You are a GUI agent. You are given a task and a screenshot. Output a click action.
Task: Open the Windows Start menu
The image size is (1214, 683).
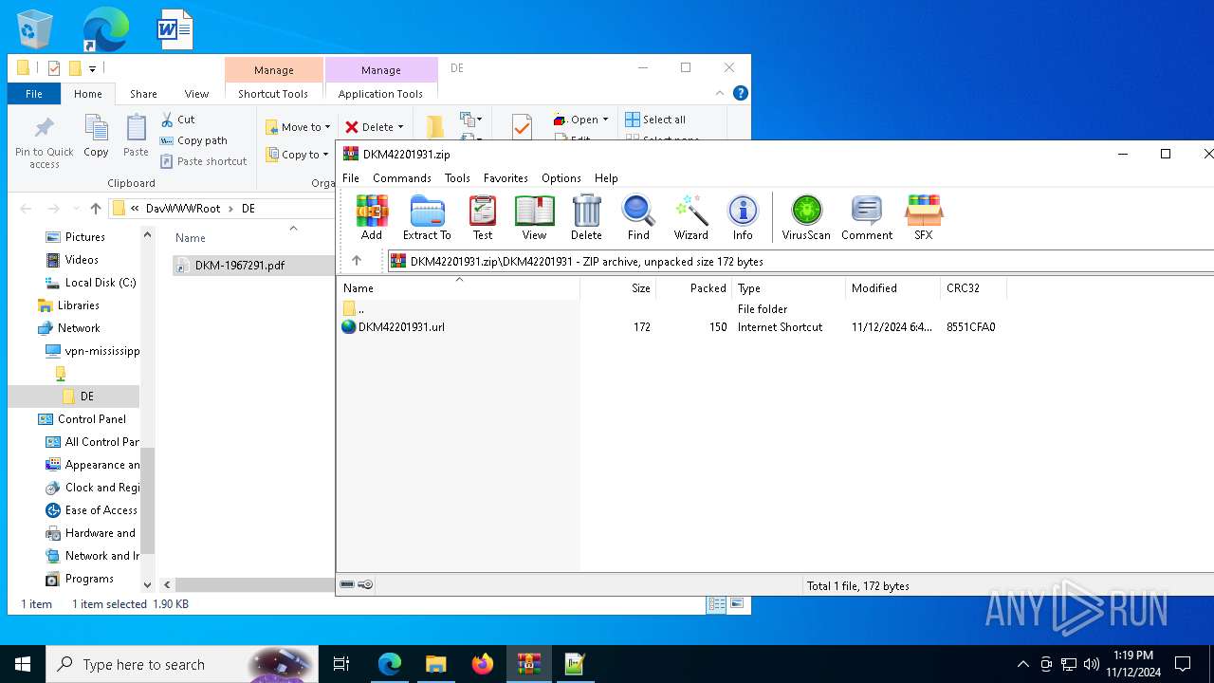23,664
